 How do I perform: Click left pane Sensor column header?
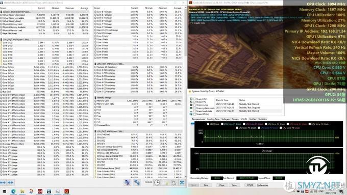click(x=3, y=8)
